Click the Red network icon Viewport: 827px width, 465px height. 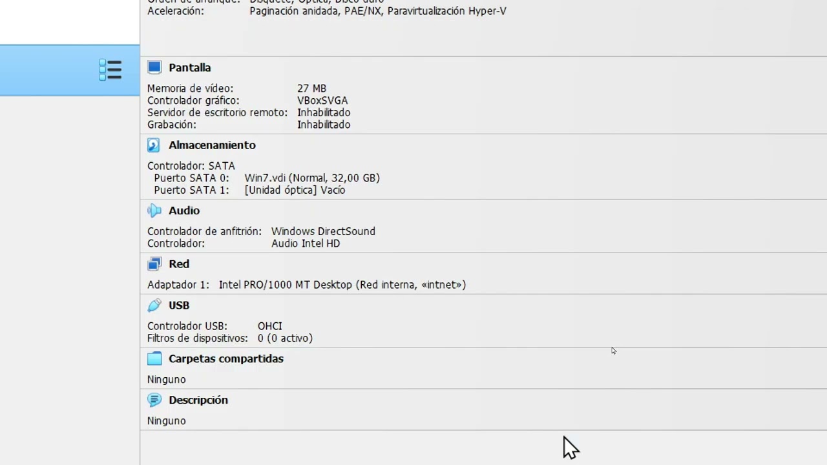154,263
